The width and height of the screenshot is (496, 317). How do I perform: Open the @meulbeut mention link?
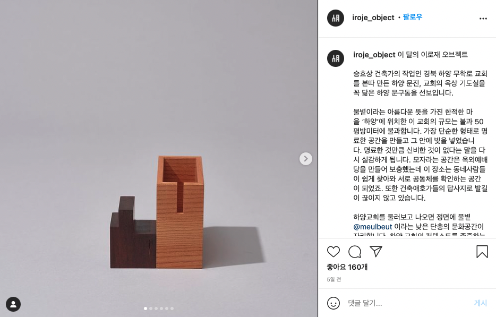coord(373,227)
